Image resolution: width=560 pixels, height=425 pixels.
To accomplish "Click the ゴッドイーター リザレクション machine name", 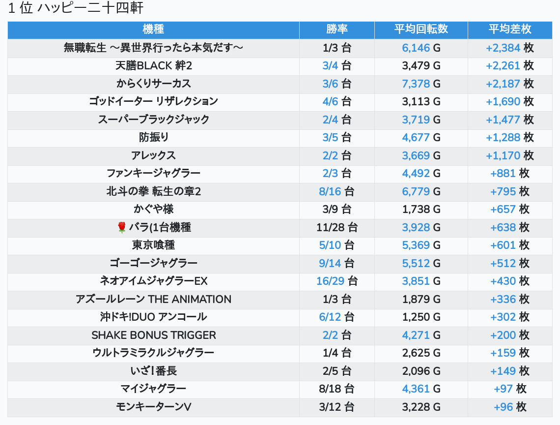I will pos(153,101).
